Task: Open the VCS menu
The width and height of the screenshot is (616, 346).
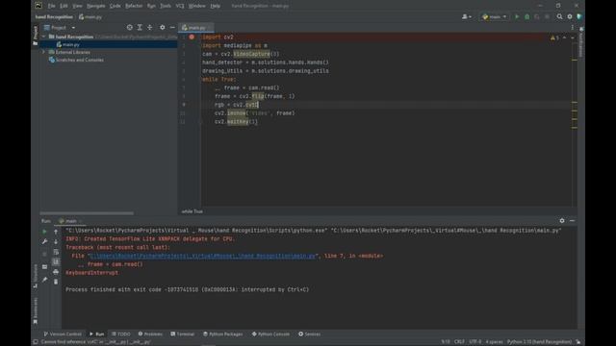Action: 180,6
